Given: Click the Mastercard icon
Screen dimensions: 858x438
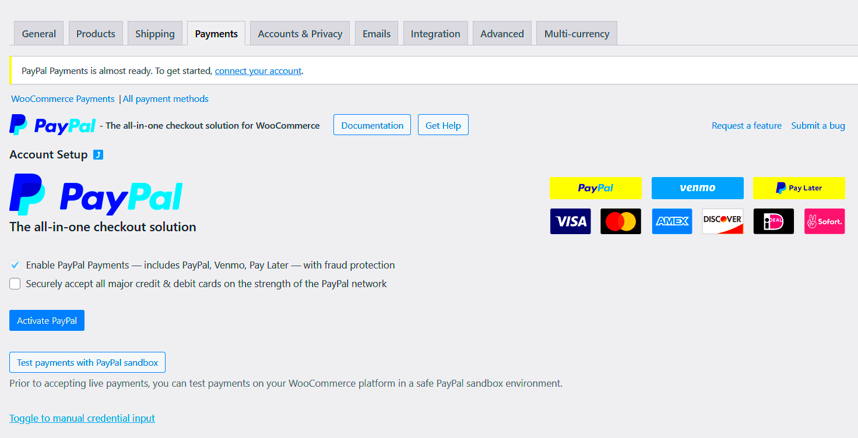Looking at the screenshot, I should coord(621,221).
